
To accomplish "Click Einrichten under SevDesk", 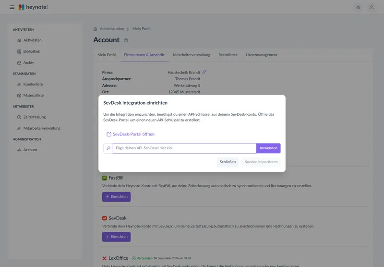I will 116,237.
